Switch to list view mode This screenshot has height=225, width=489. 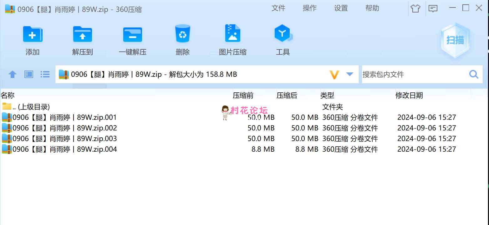45,74
